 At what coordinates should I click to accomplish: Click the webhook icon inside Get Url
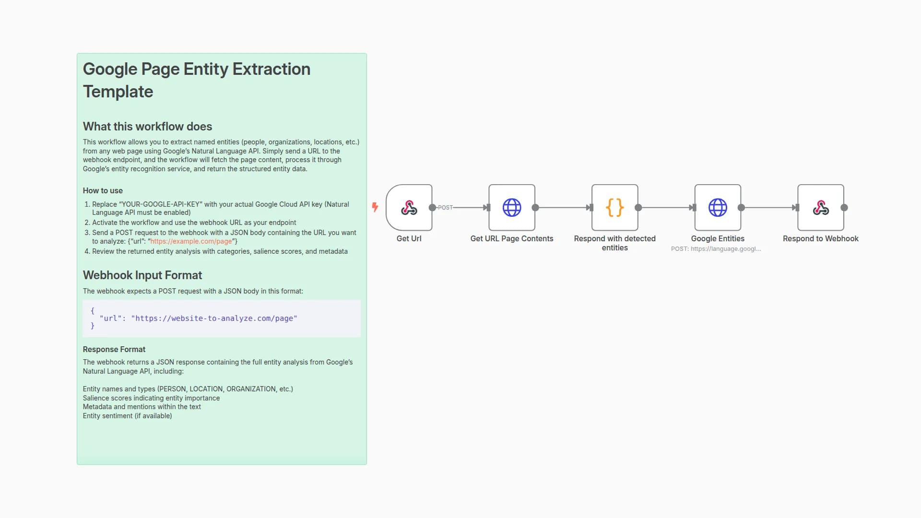[x=409, y=208]
